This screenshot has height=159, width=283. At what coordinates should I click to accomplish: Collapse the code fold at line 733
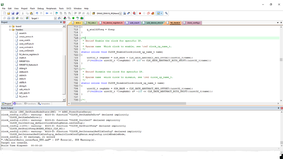point(80,86)
